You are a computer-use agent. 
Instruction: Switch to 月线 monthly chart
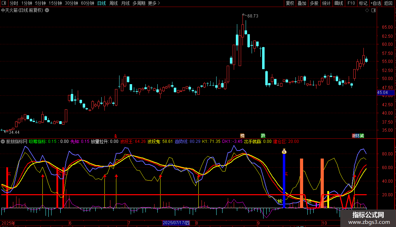coord(125,3)
